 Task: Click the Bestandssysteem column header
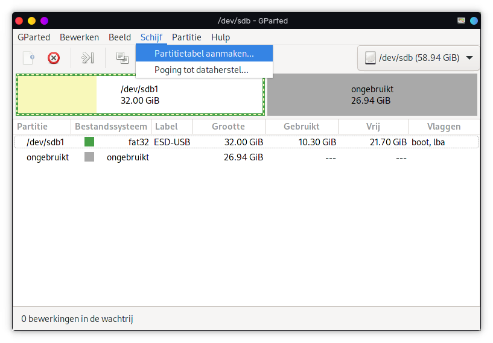point(110,127)
